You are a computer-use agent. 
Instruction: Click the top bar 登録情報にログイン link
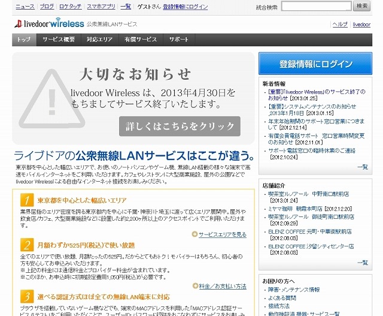[186, 7]
